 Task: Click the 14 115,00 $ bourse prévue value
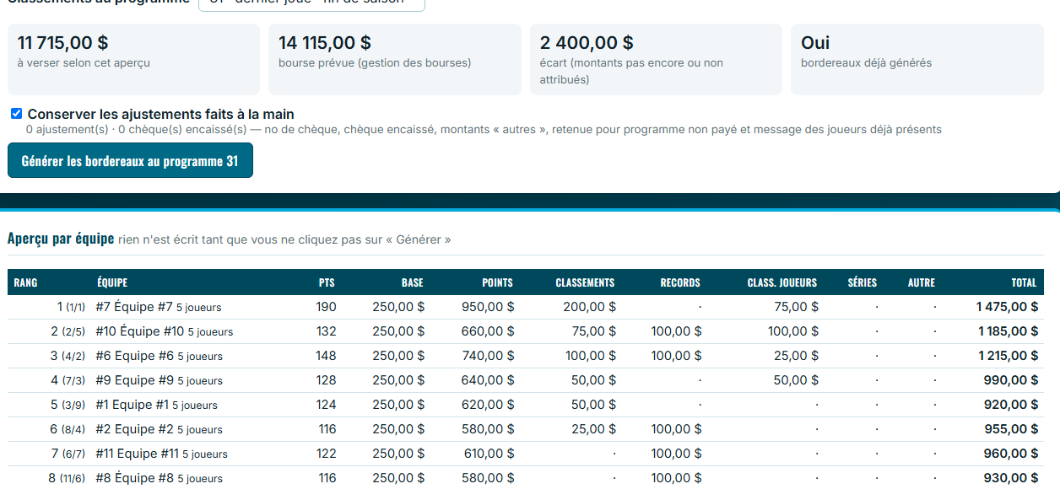pos(325,42)
